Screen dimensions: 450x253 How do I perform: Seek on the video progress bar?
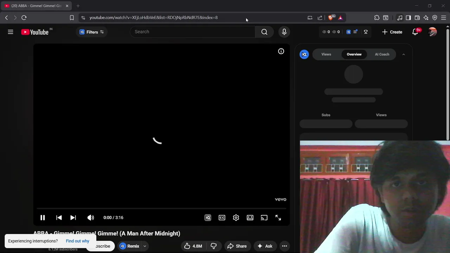(x=162, y=208)
